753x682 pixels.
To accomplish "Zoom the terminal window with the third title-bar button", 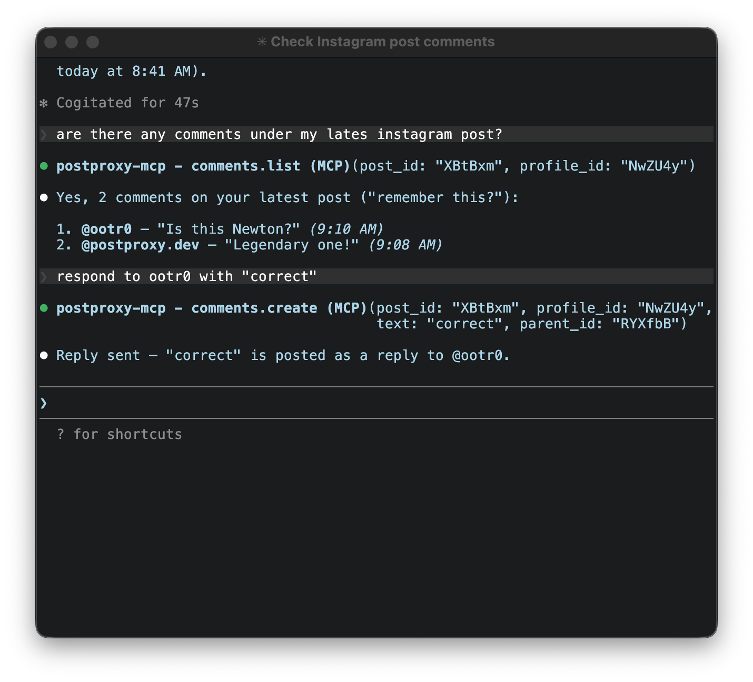I will (93, 42).
